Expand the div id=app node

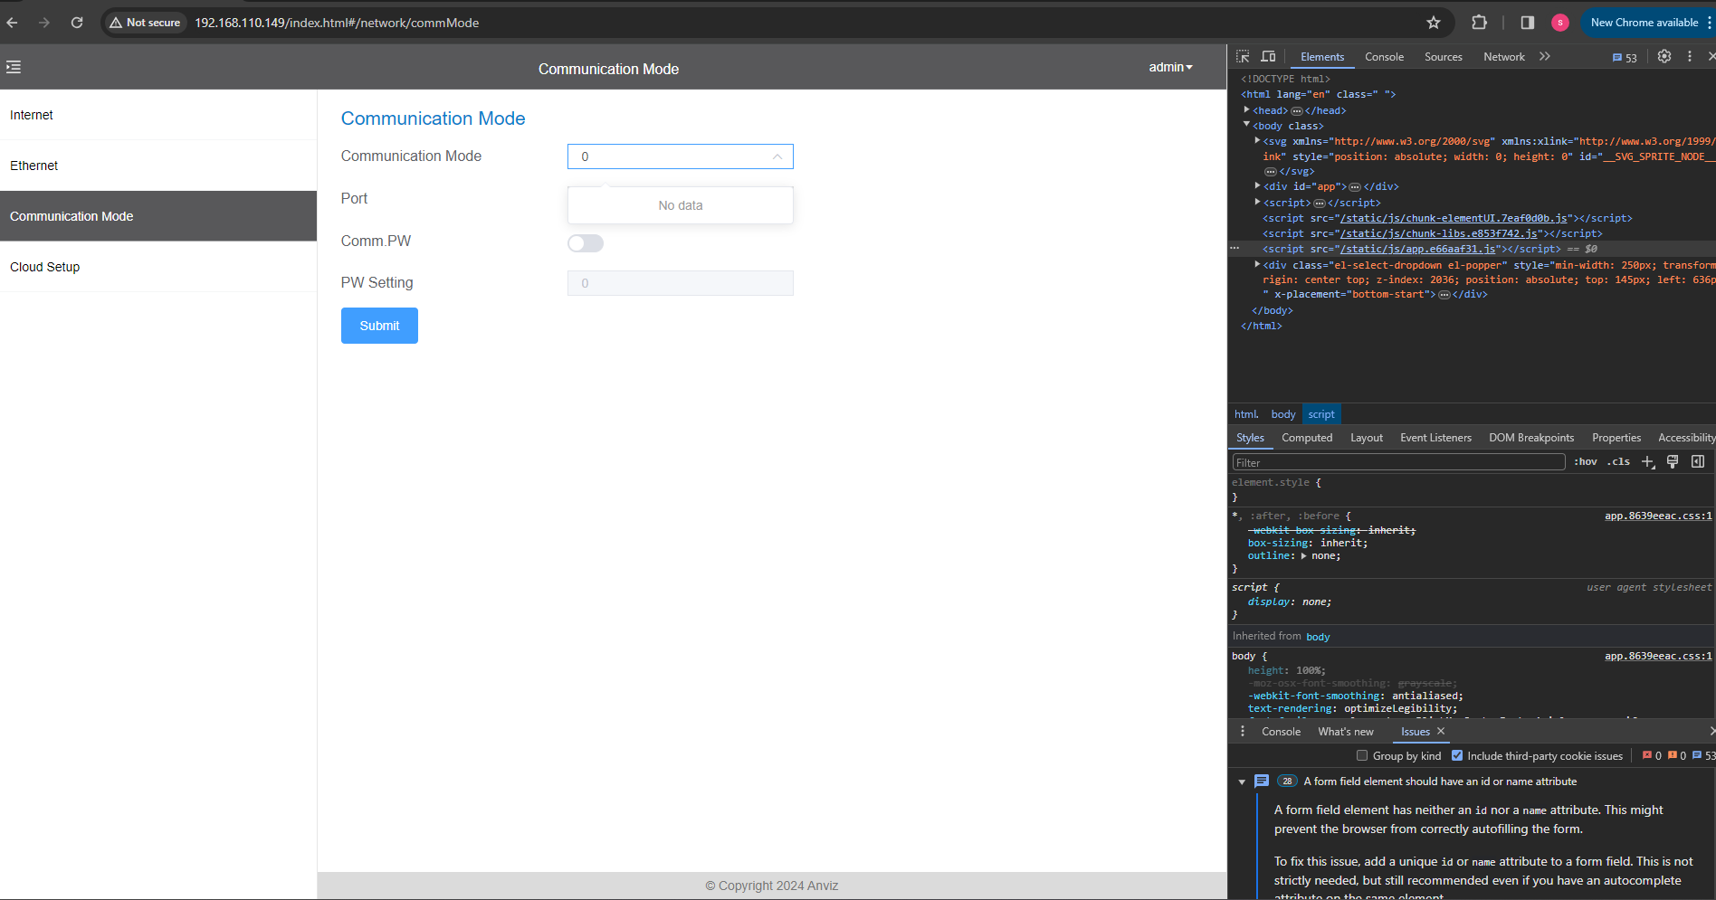point(1257,185)
